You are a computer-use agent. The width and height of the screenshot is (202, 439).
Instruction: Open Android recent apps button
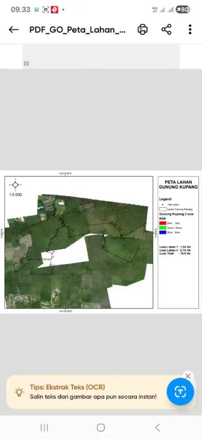44,428
